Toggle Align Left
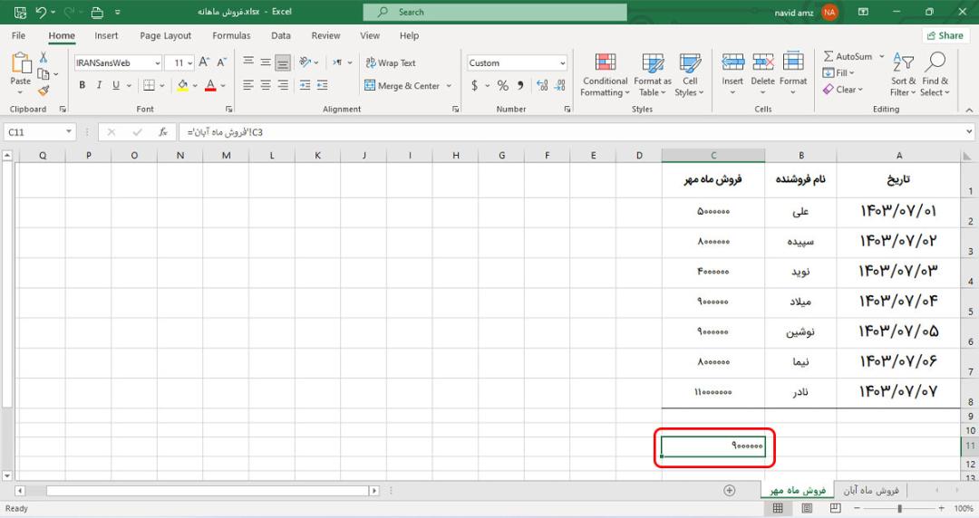The image size is (979, 518). coord(247,85)
